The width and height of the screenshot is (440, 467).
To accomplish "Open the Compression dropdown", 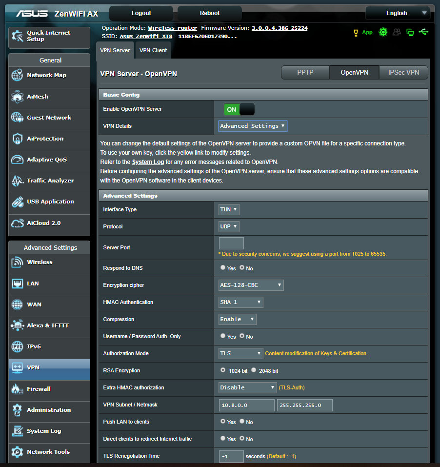I will (x=237, y=319).
